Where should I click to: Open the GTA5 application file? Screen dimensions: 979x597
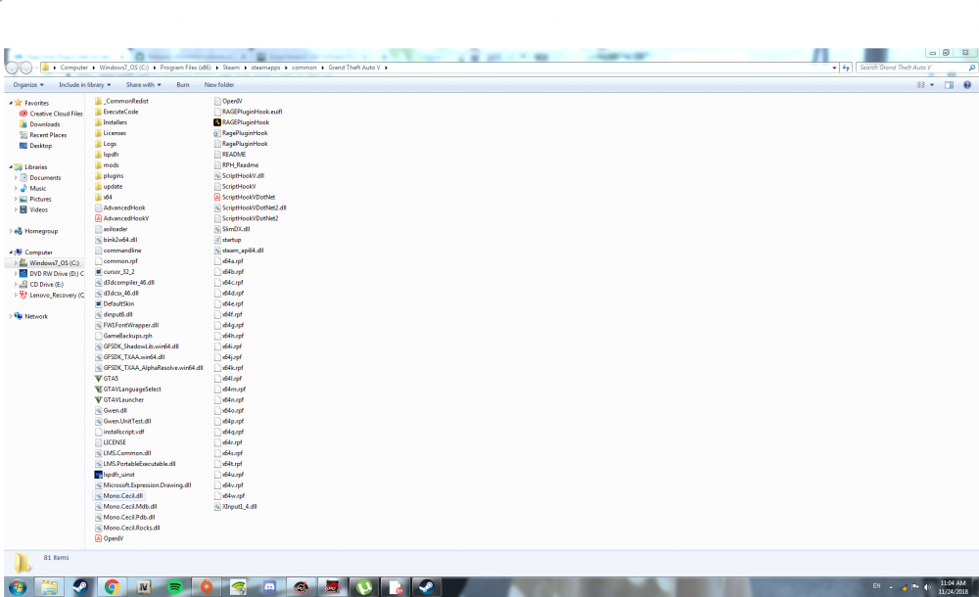coord(107,379)
